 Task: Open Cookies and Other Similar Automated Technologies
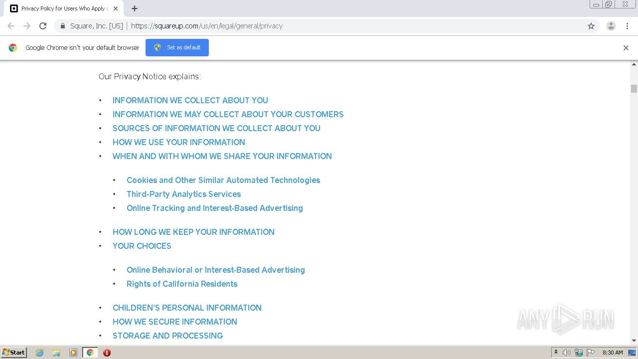[223, 180]
